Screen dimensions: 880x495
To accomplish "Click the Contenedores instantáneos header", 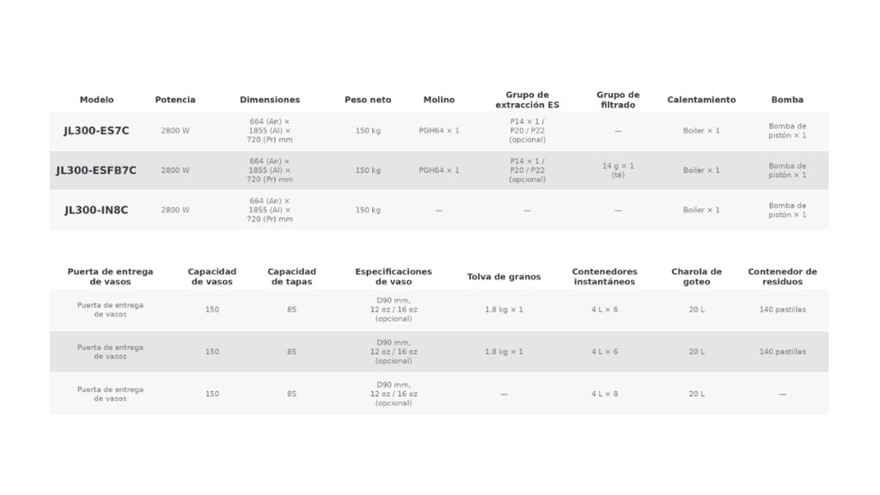I will pyautogui.click(x=604, y=277).
